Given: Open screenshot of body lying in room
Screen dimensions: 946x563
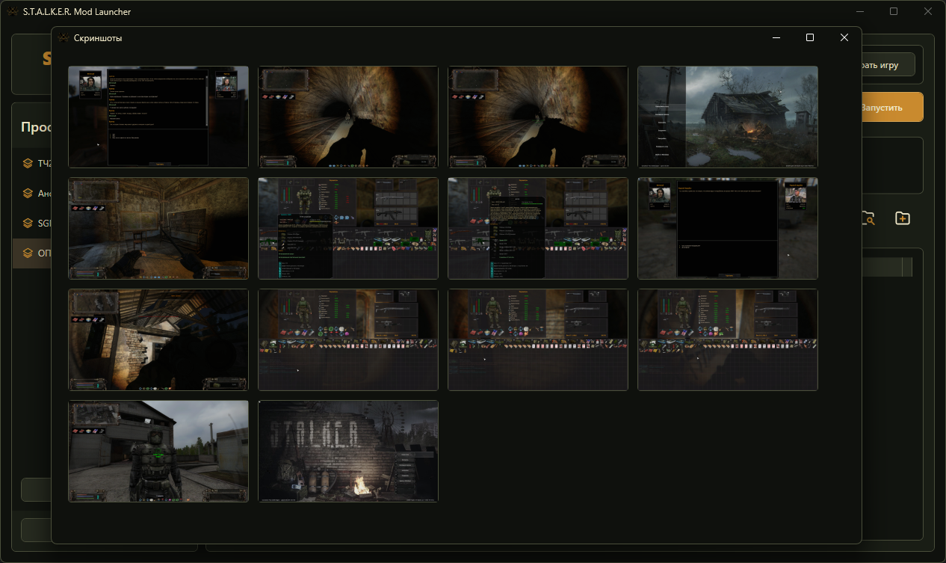Looking at the screenshot, I should 158,228.
